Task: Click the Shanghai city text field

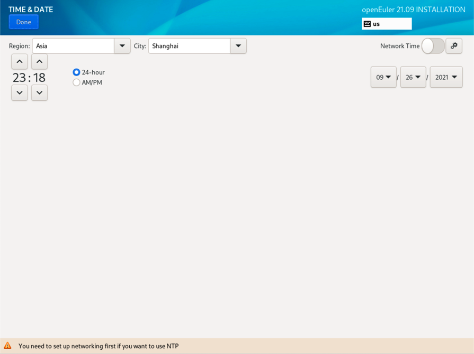Action: coord(189,46)
